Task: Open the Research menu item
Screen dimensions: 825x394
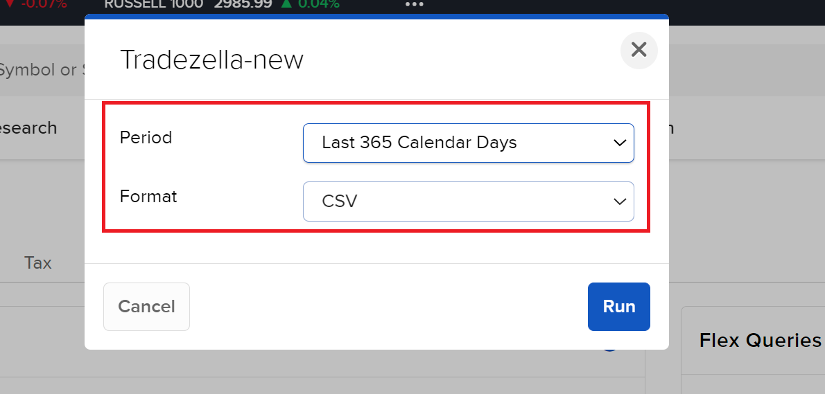Action: pos(28,128)
